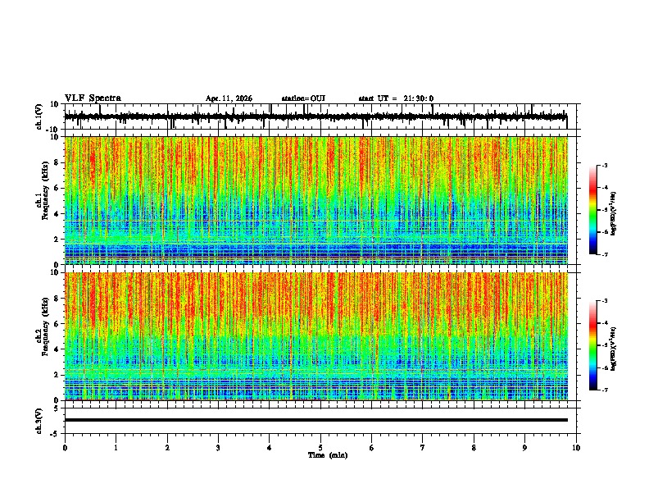This screenshot has height=502, width=649.
Task: Click the ch.2 "Frequency (kHz)" axis label
Action: pyautogui.click(x=46, y=326)
